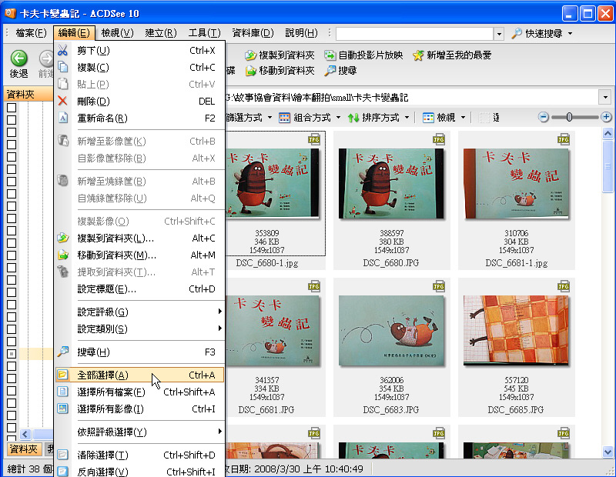This screenshot has height=477, width=616.
Task: Open the 檔案(F) menu
Action: pos(31,33)
